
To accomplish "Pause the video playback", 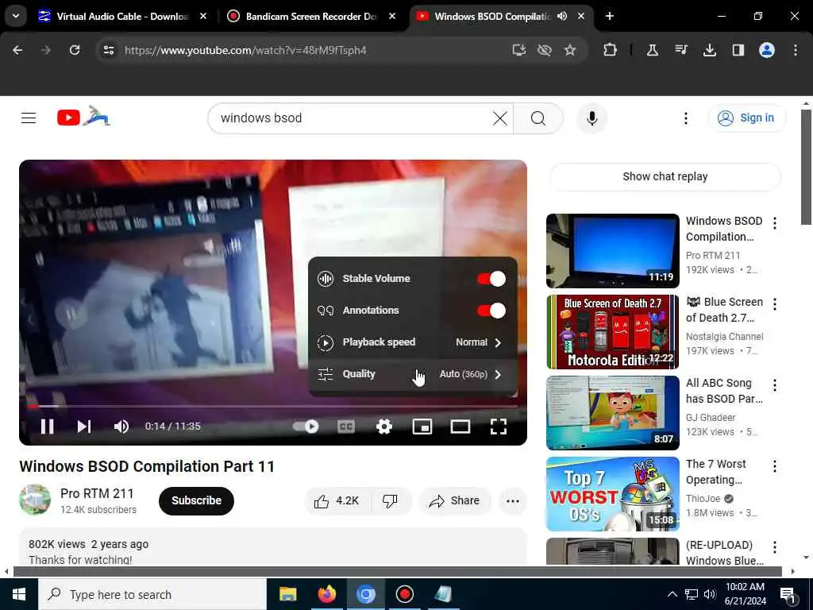I will (47, 427).
